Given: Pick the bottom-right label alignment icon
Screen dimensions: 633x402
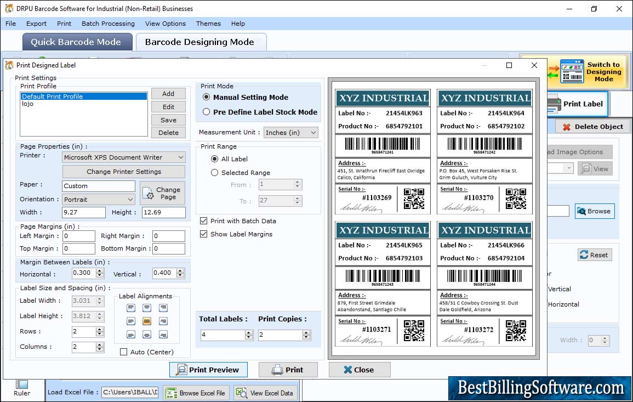Looking at the screenshot, I should 163,335.
